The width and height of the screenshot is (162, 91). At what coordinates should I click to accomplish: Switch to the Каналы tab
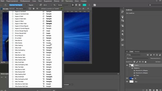tap(137, 52)
